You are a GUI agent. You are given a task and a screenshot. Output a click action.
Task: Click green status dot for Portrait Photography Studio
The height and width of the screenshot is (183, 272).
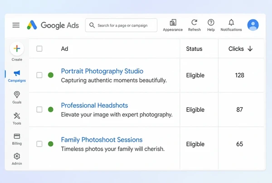pyautogui.click(x=51, y=75)
